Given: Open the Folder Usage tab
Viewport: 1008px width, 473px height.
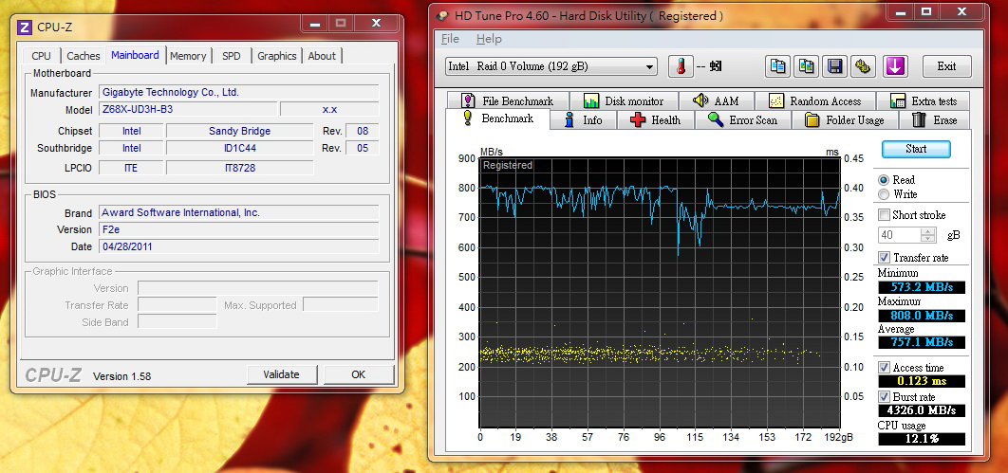Looking at the screenshot, I should 845,120.
